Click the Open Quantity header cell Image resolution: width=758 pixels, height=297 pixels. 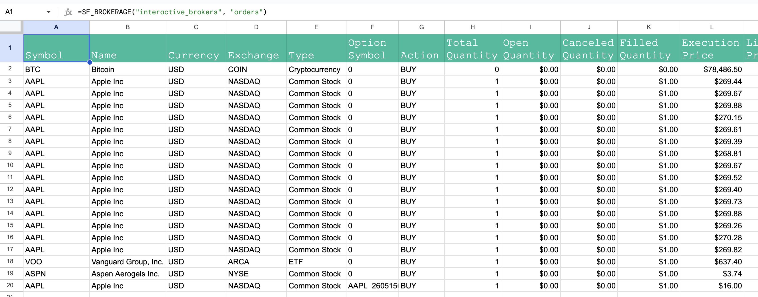(530, 48)
